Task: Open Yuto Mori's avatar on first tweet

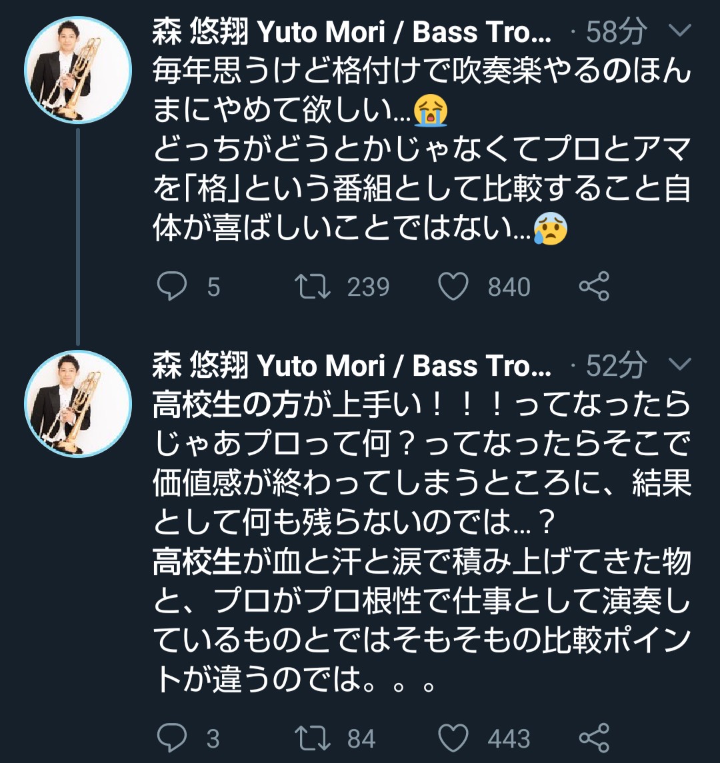Action: click(78, 69)
